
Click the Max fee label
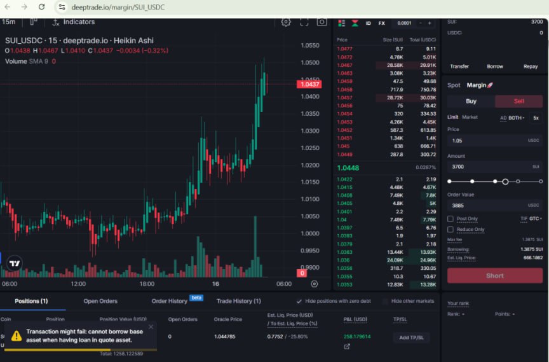click(x=454, y=240)
